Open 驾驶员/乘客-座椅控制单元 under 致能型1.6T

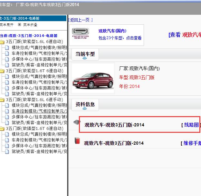[x=39, y=94]
